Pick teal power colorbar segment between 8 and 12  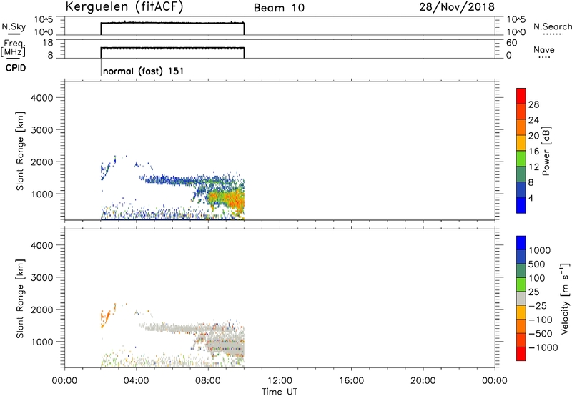coord(521,174)
